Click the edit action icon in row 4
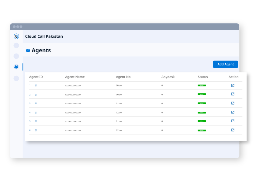Screen dimensions: 256x181 (233, 112)
